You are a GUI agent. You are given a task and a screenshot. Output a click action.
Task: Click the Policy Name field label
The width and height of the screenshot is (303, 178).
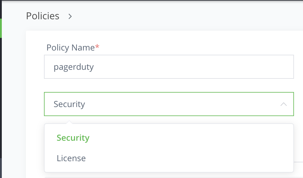(70, 48)
